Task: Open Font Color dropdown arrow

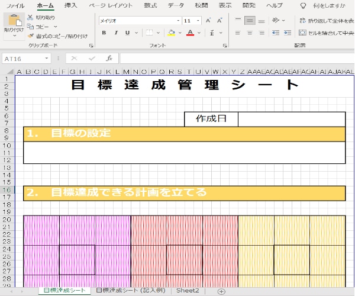Action: pyautogui.click(x=199, y=33)
